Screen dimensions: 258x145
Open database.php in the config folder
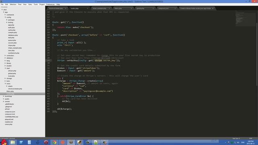[13, 35]
